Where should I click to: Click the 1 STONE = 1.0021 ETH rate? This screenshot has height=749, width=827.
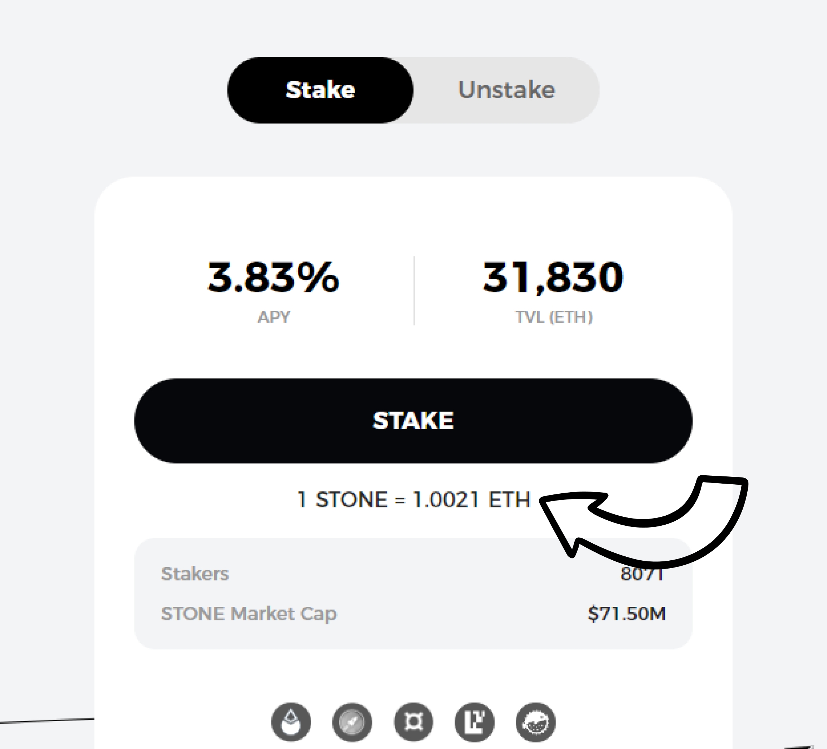[x=413, y=499]
